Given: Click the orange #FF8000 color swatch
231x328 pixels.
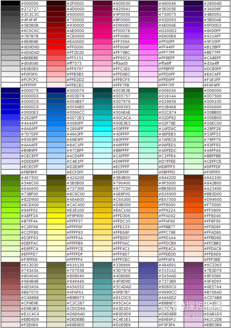Looking at the screenshot, I should click(148, 204).
